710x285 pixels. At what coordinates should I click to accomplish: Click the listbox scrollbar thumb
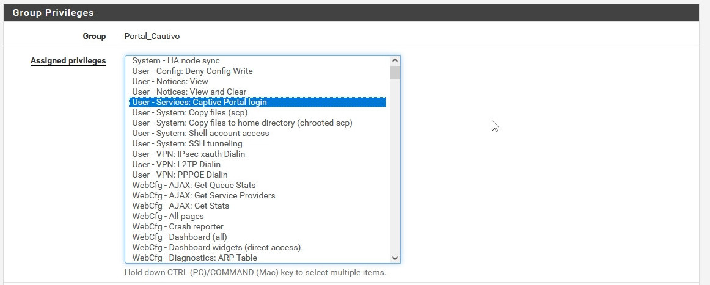395,73
